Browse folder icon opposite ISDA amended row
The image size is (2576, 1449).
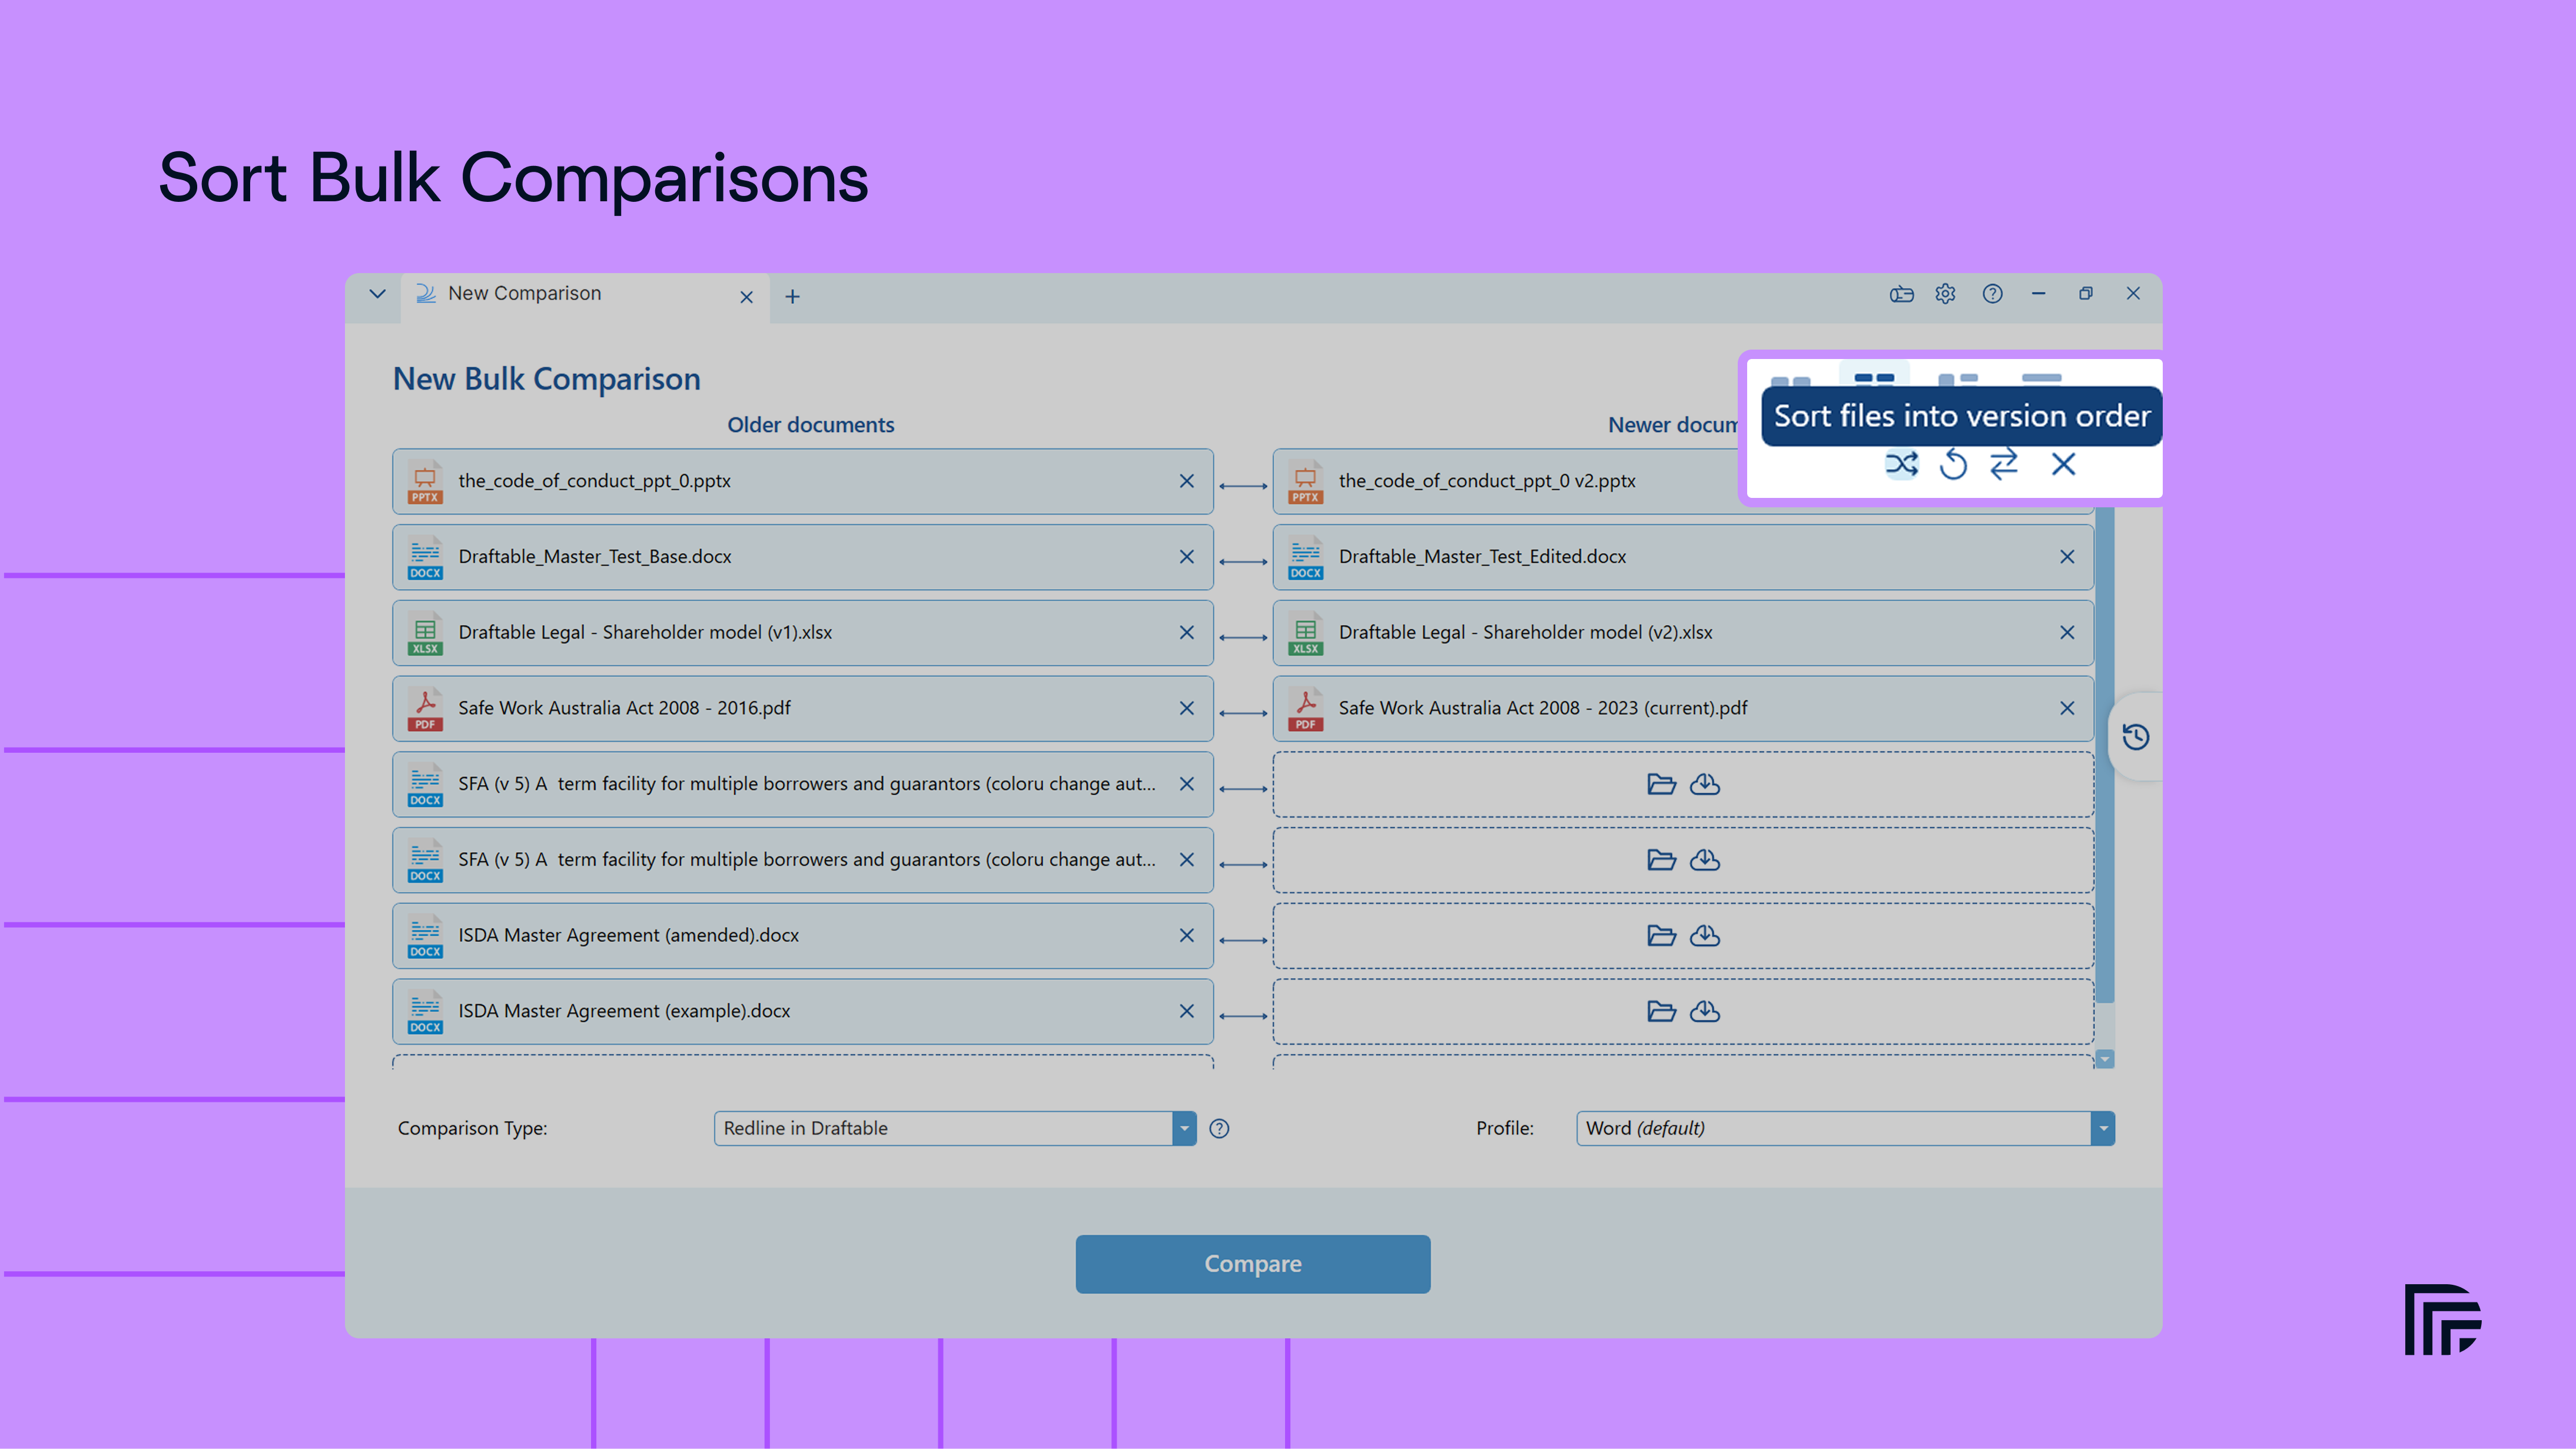click(x=1661, y=935)
